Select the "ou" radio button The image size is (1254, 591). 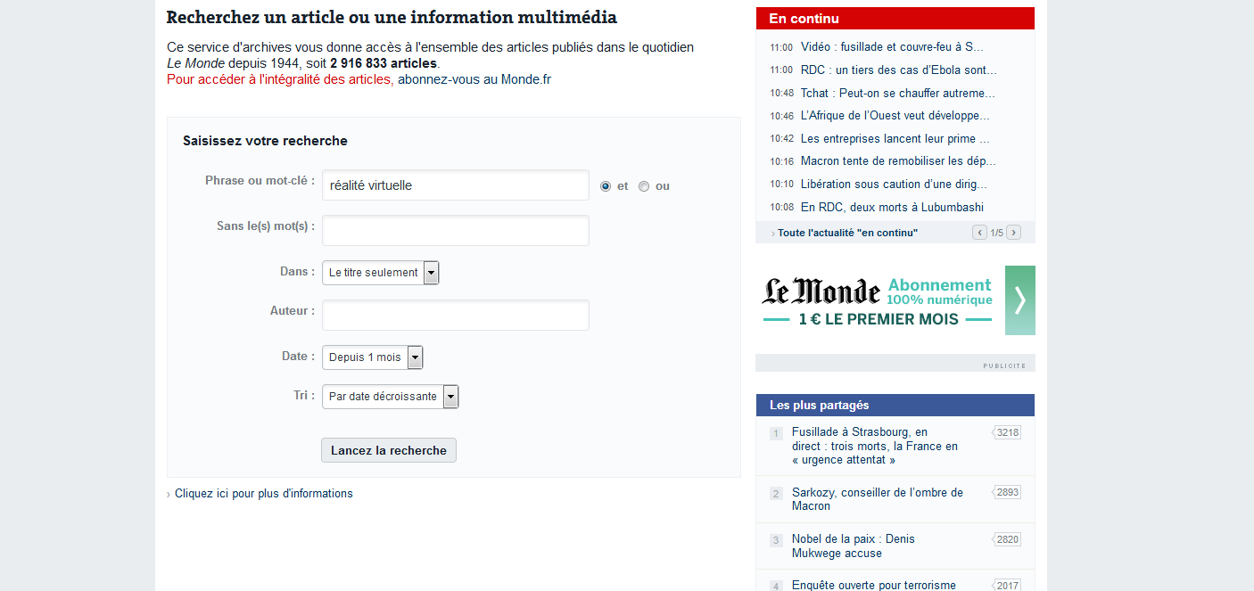644,186
